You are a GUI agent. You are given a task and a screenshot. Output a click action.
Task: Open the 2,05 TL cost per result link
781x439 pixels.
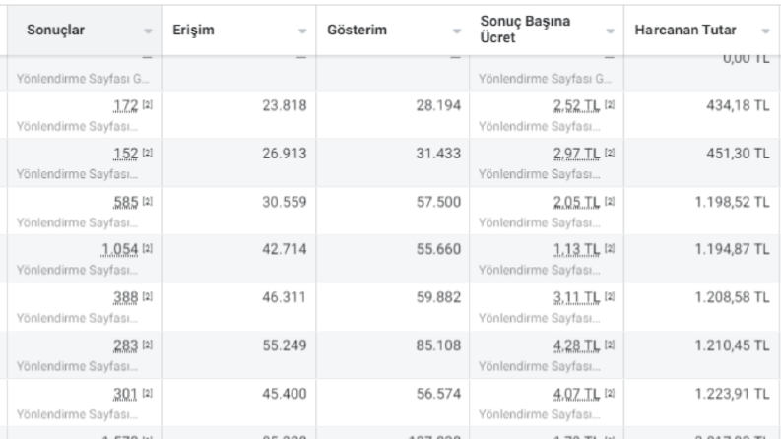[576, 202]
